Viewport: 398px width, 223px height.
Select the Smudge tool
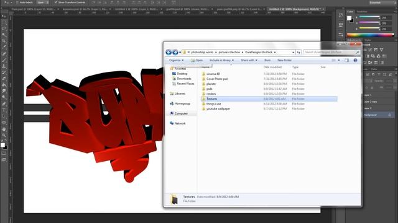4,91
